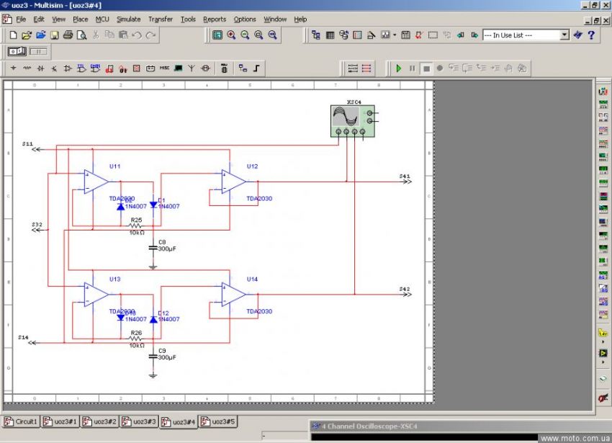Open the Simulate menu
Image resolution: width=612 pixels, height=443 pixels.
pos(129,19)
